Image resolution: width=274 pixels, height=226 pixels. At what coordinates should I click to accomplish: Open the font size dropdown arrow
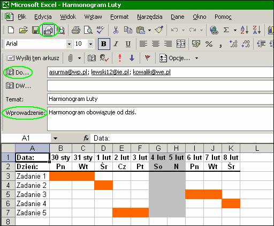90,44
